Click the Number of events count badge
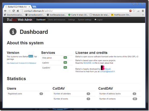This screenshot has width=149, height=111. pos(88,99)
